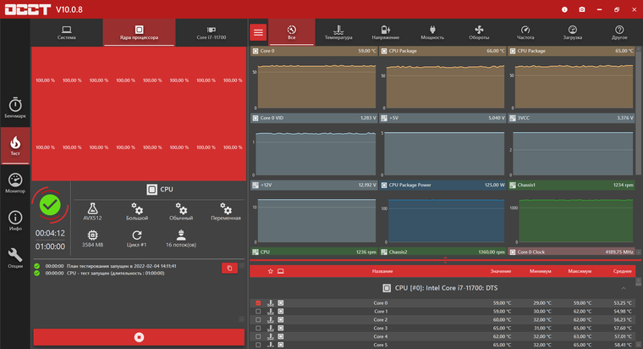Click the green checkmark status indicator
643x349 pixels.
50,205
